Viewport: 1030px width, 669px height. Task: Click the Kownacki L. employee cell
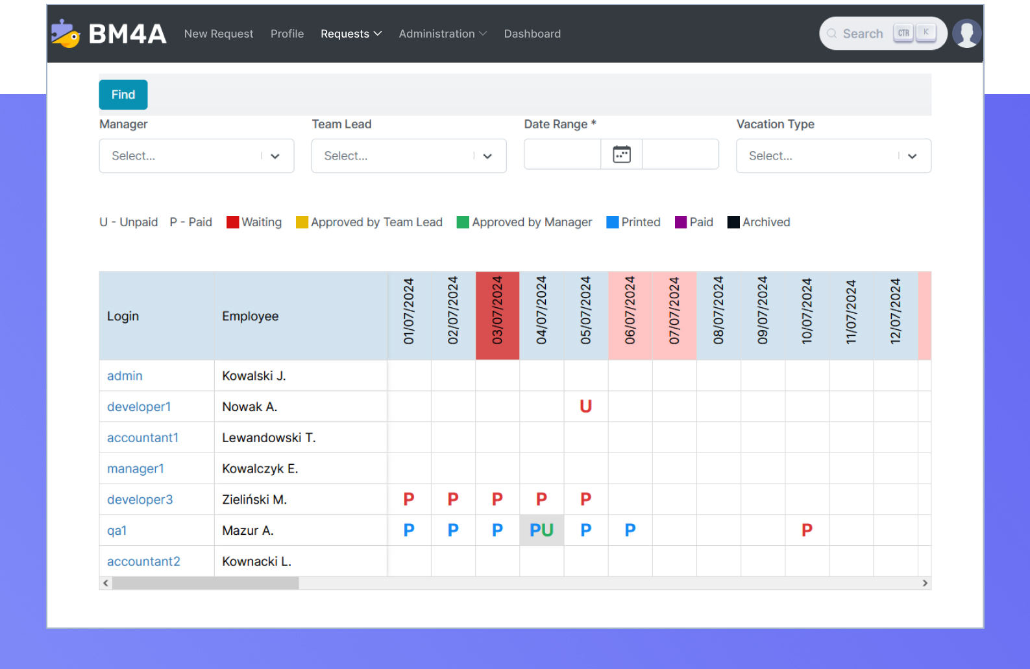click(300, 561)
